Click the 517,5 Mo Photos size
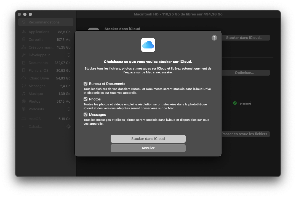 (63, 102)
